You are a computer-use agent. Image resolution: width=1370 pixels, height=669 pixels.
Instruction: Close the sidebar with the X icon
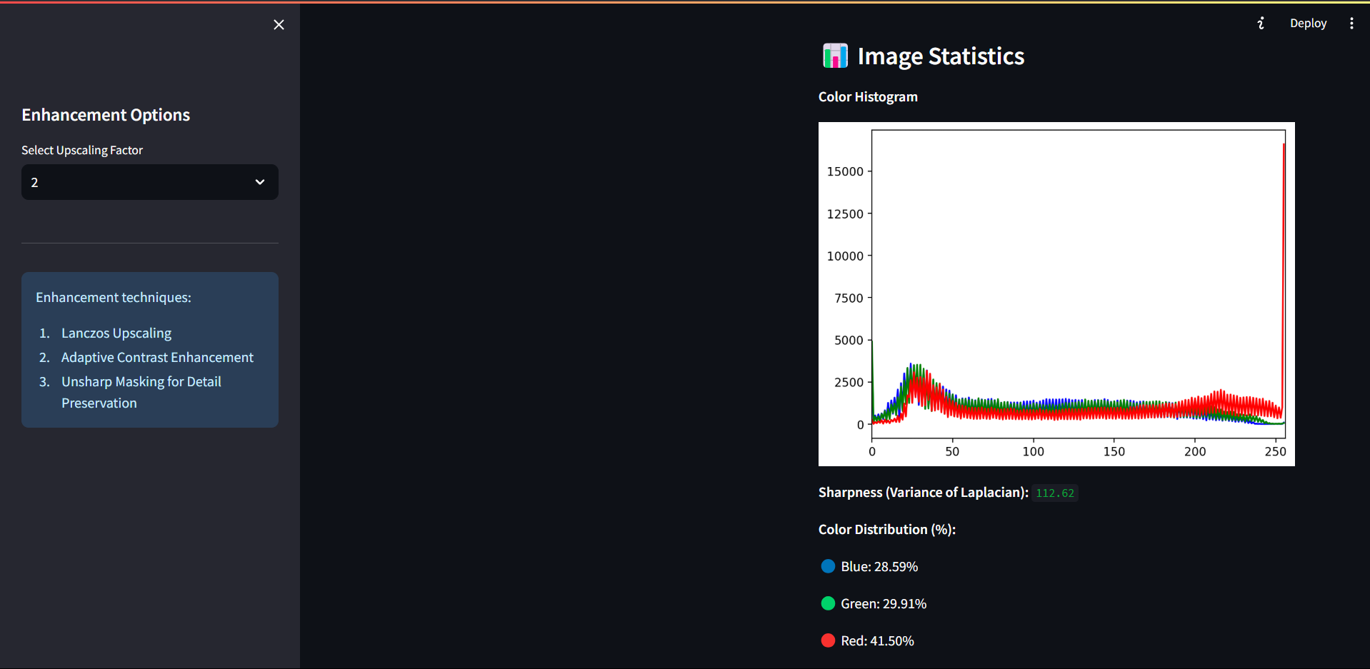(279, 25)
